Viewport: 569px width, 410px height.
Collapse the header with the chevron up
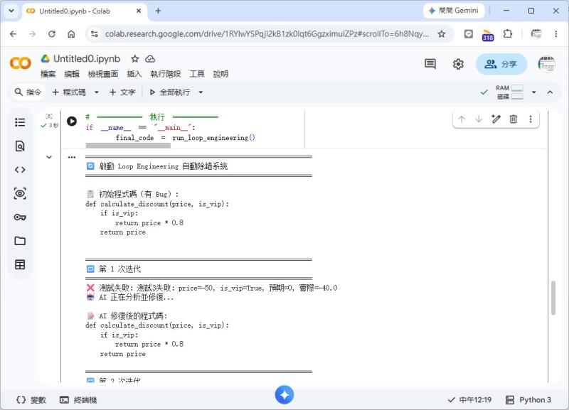click(550, 92)
